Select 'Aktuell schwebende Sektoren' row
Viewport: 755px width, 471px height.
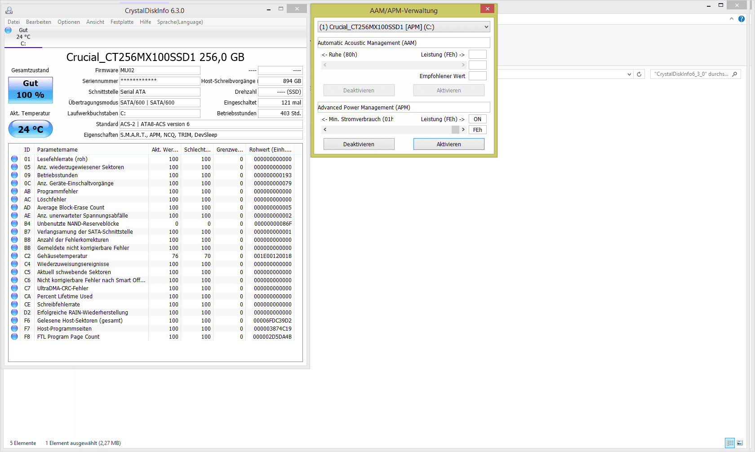coord(151,272)
